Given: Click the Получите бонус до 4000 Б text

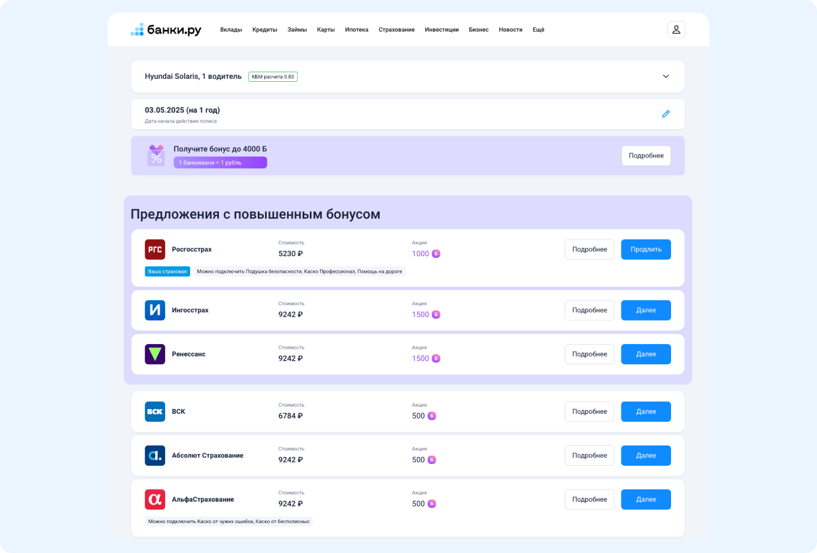Looking at the screenshot, I should coord(220,149).
